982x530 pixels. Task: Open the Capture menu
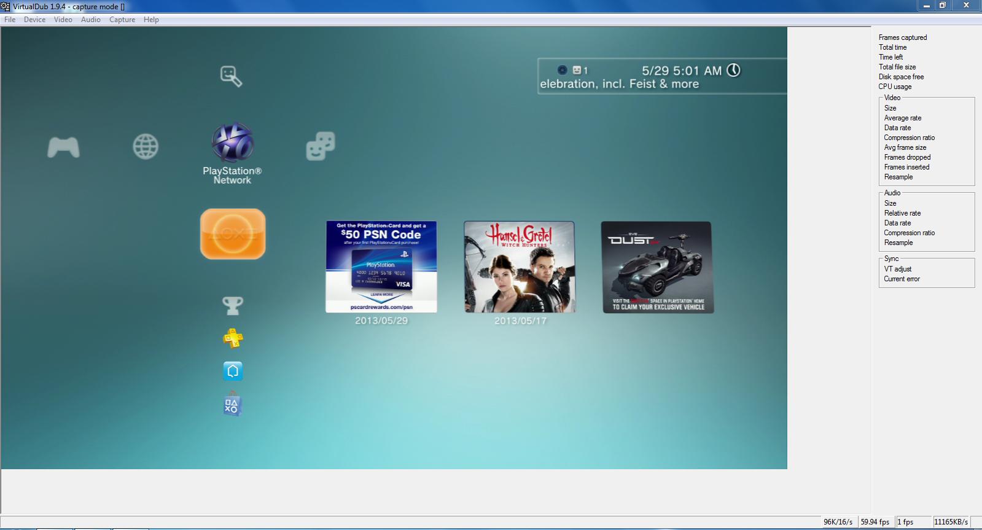pyautogui.click(x=122, y=20)
